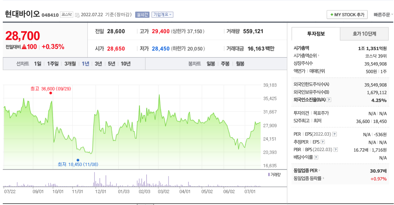Select the 1주일 line chart period
394x205 pixels.
53,64
